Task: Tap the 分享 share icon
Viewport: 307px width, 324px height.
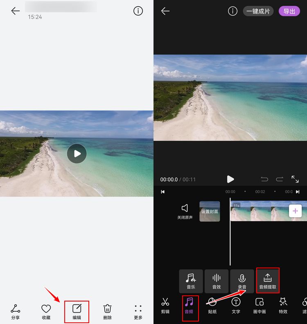Action: (x=16, y=312)
